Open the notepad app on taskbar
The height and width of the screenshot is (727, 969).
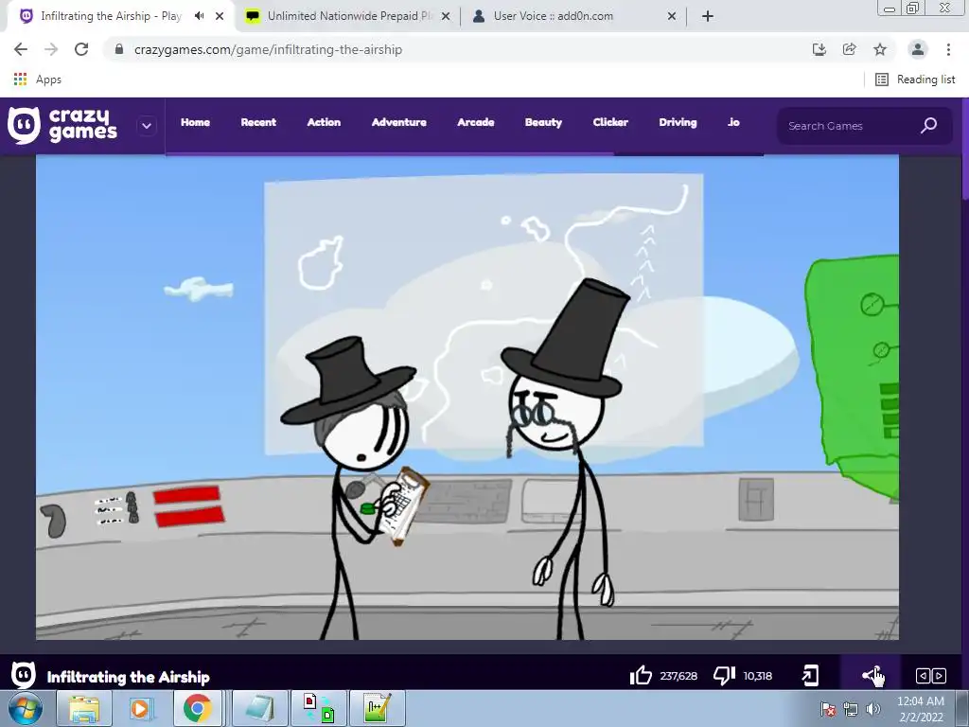(259, 708)
